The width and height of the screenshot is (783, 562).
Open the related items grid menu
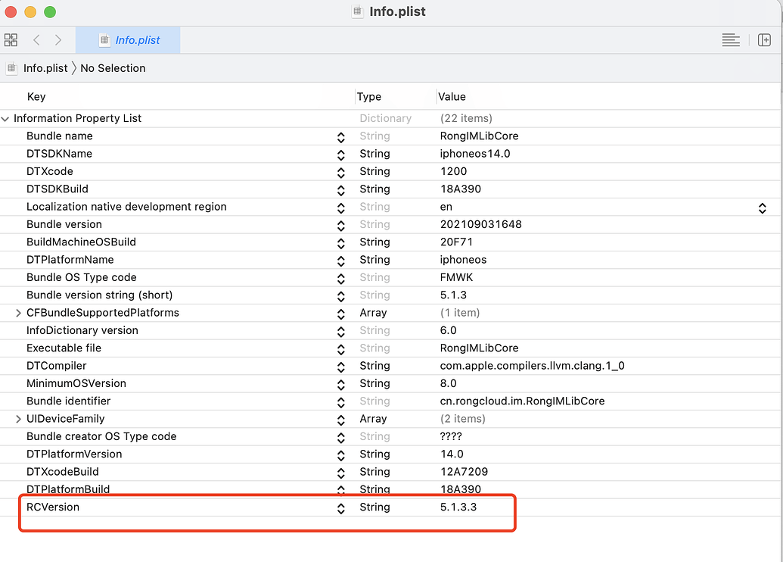11,40
